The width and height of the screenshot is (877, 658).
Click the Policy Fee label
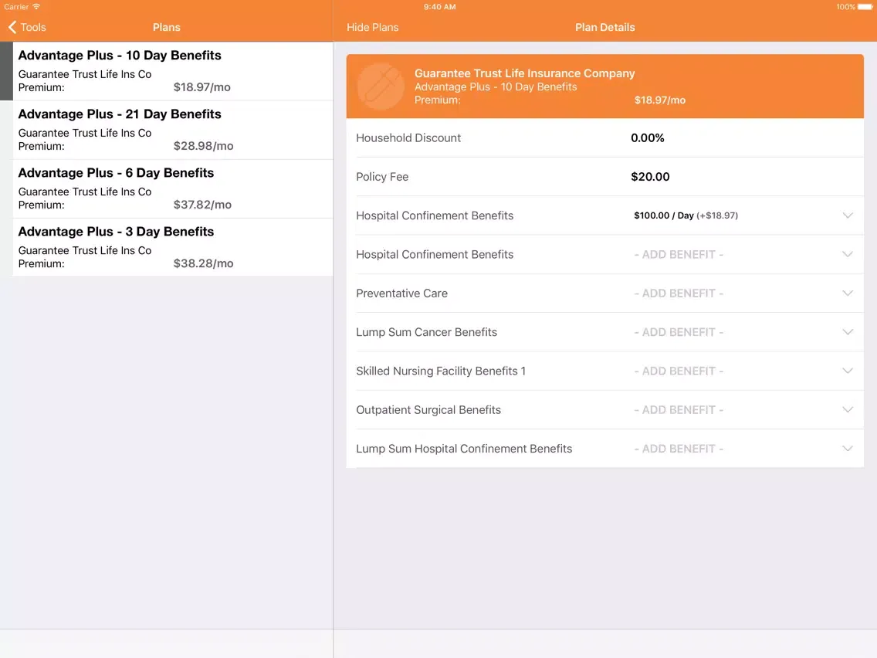382,177
